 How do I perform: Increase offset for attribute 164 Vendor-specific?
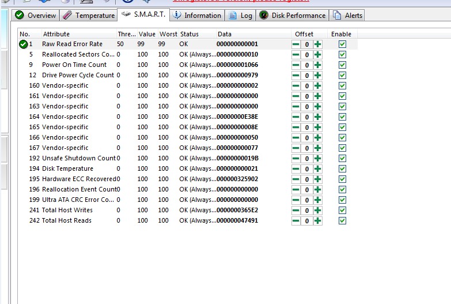(317, 117)
